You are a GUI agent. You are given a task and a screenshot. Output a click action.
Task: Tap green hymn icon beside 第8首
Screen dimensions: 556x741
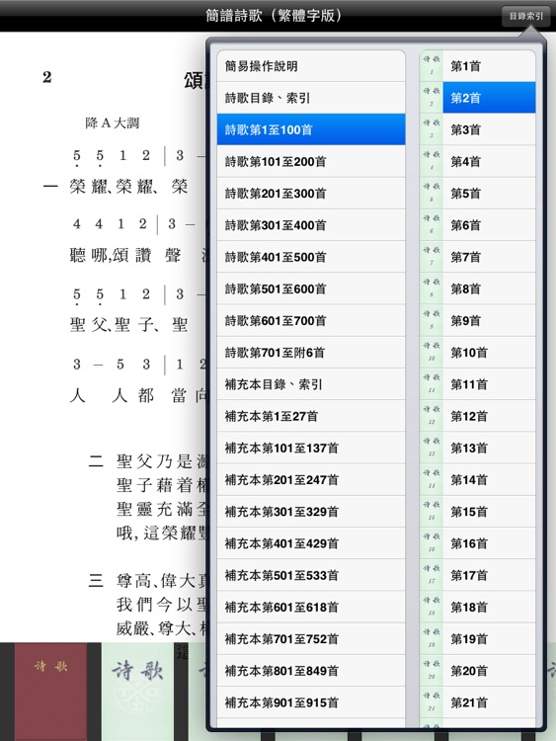432,288
